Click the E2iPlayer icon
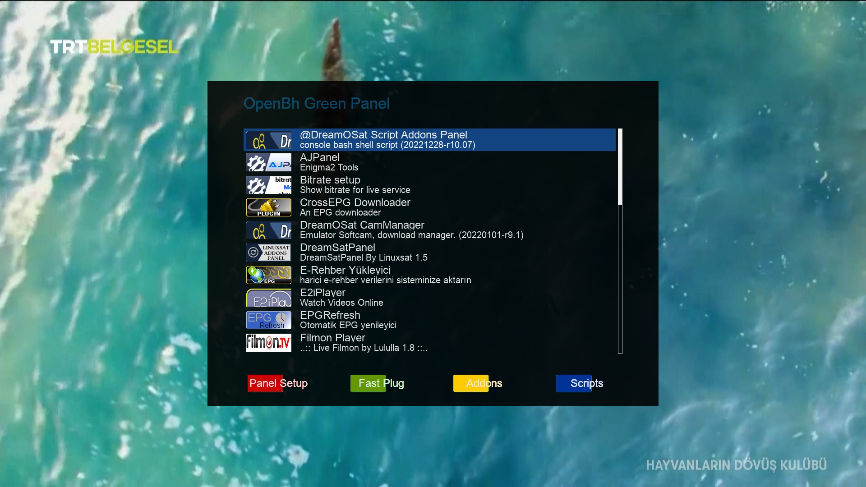The image size is (866, 487). (268, 298)
